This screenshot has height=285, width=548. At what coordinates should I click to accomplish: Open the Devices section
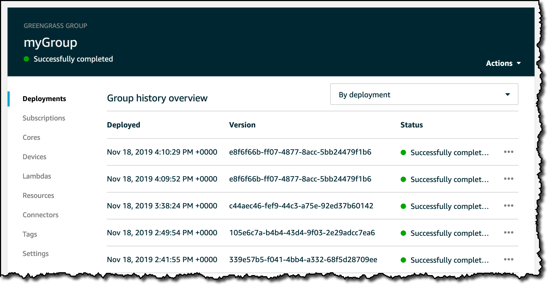pyautogui.click(x=34, y=157)
